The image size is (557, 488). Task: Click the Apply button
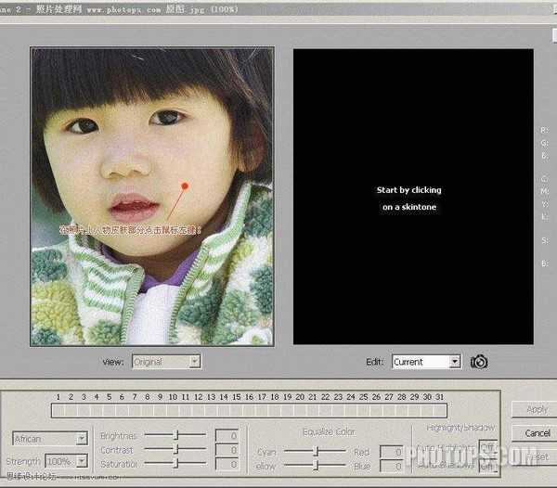pos(536,409)
